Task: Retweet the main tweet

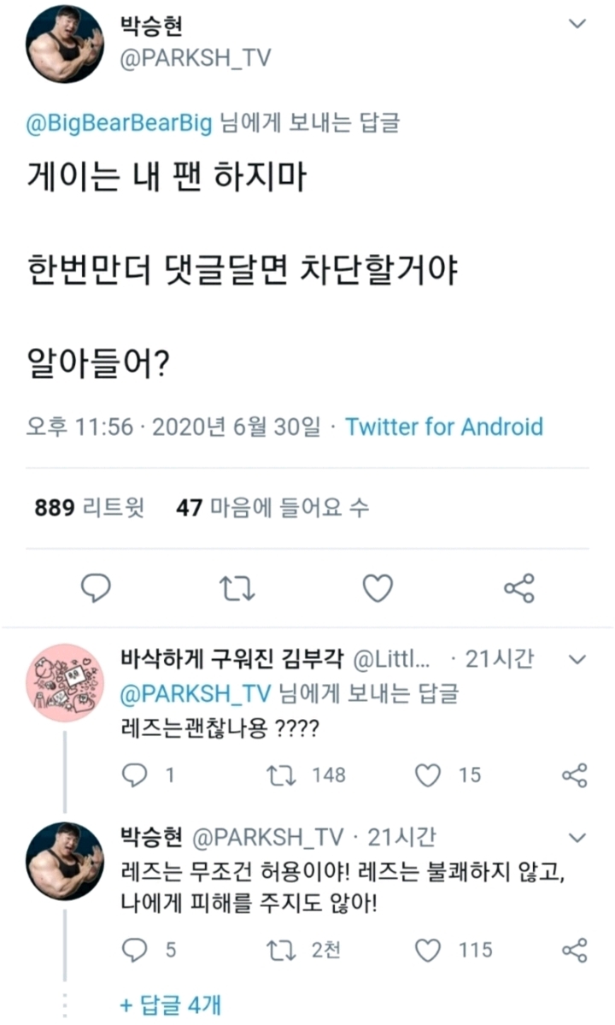Action: point(237,587)
